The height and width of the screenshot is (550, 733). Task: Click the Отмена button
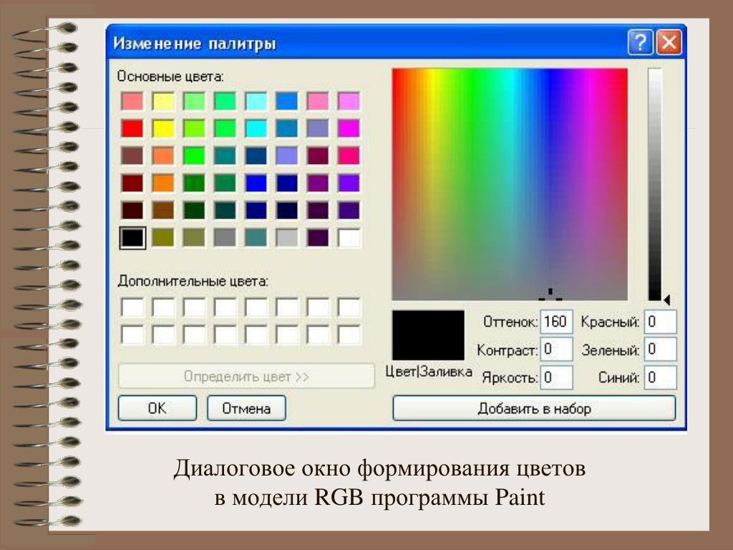tap(246, 408)
